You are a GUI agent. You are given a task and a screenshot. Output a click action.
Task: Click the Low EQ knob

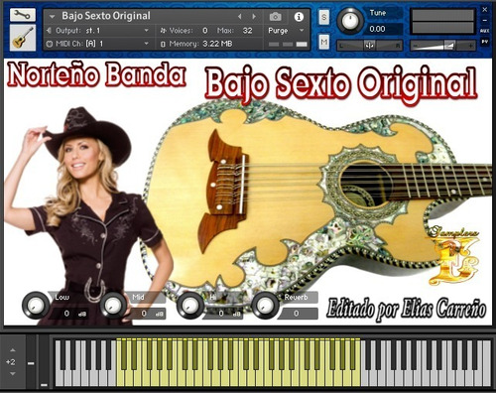click(x=36, y=306)
